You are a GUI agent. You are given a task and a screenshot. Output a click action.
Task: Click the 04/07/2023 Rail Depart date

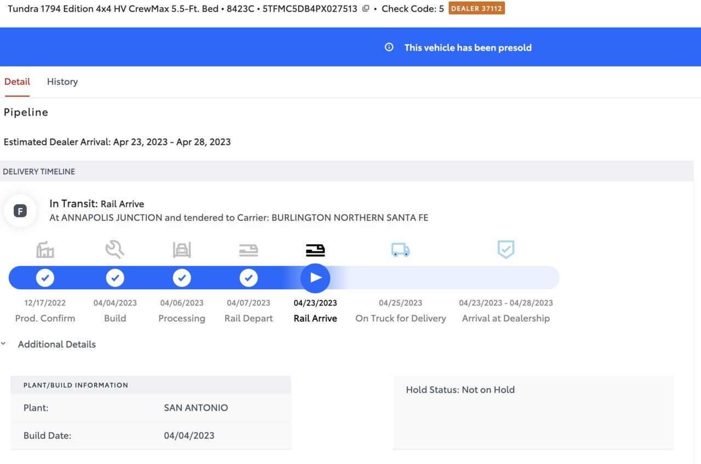pos(249,303)
